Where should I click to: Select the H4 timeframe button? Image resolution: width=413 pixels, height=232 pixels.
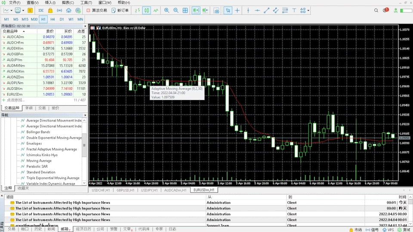click(52, 19)
